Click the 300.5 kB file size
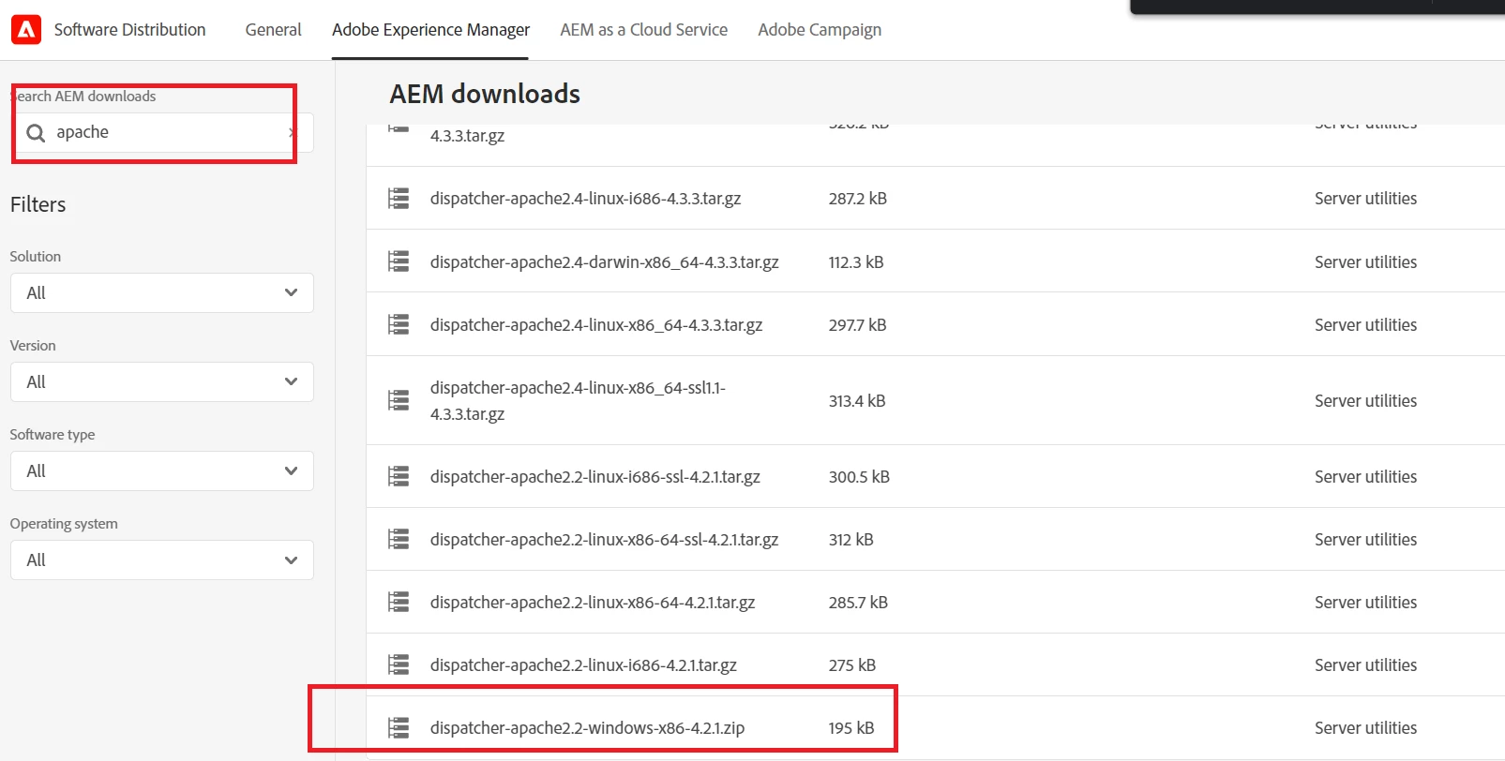This screenshot has width=1505, height=761. point(859,476)
